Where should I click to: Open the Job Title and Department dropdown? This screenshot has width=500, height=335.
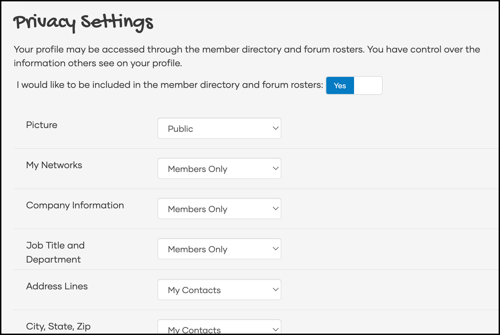coord(219,249)
